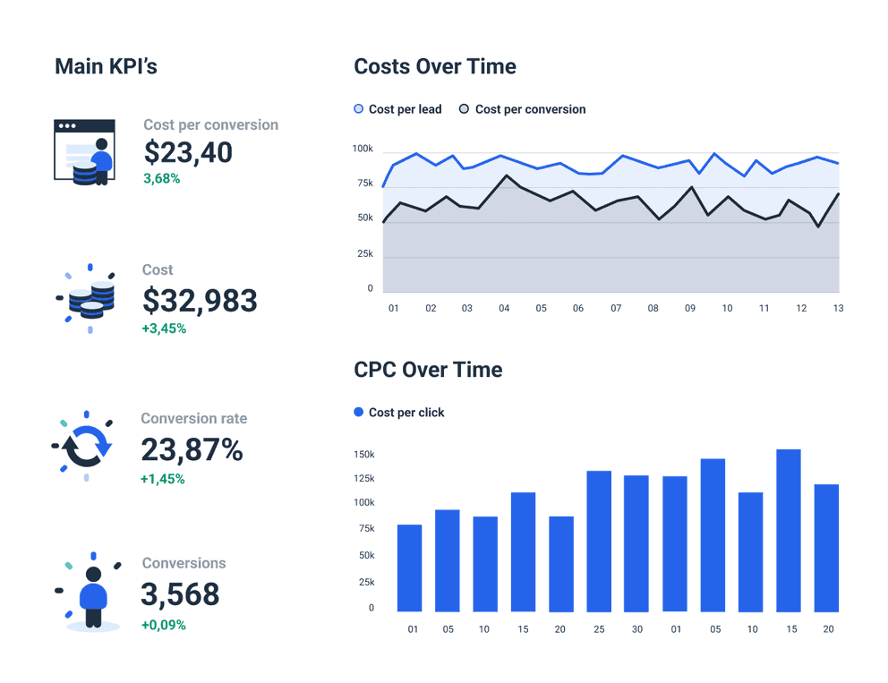This screenshot has width=888, height=683.
Task: Click the +3,45% growth percentage link
Action: 163,329
